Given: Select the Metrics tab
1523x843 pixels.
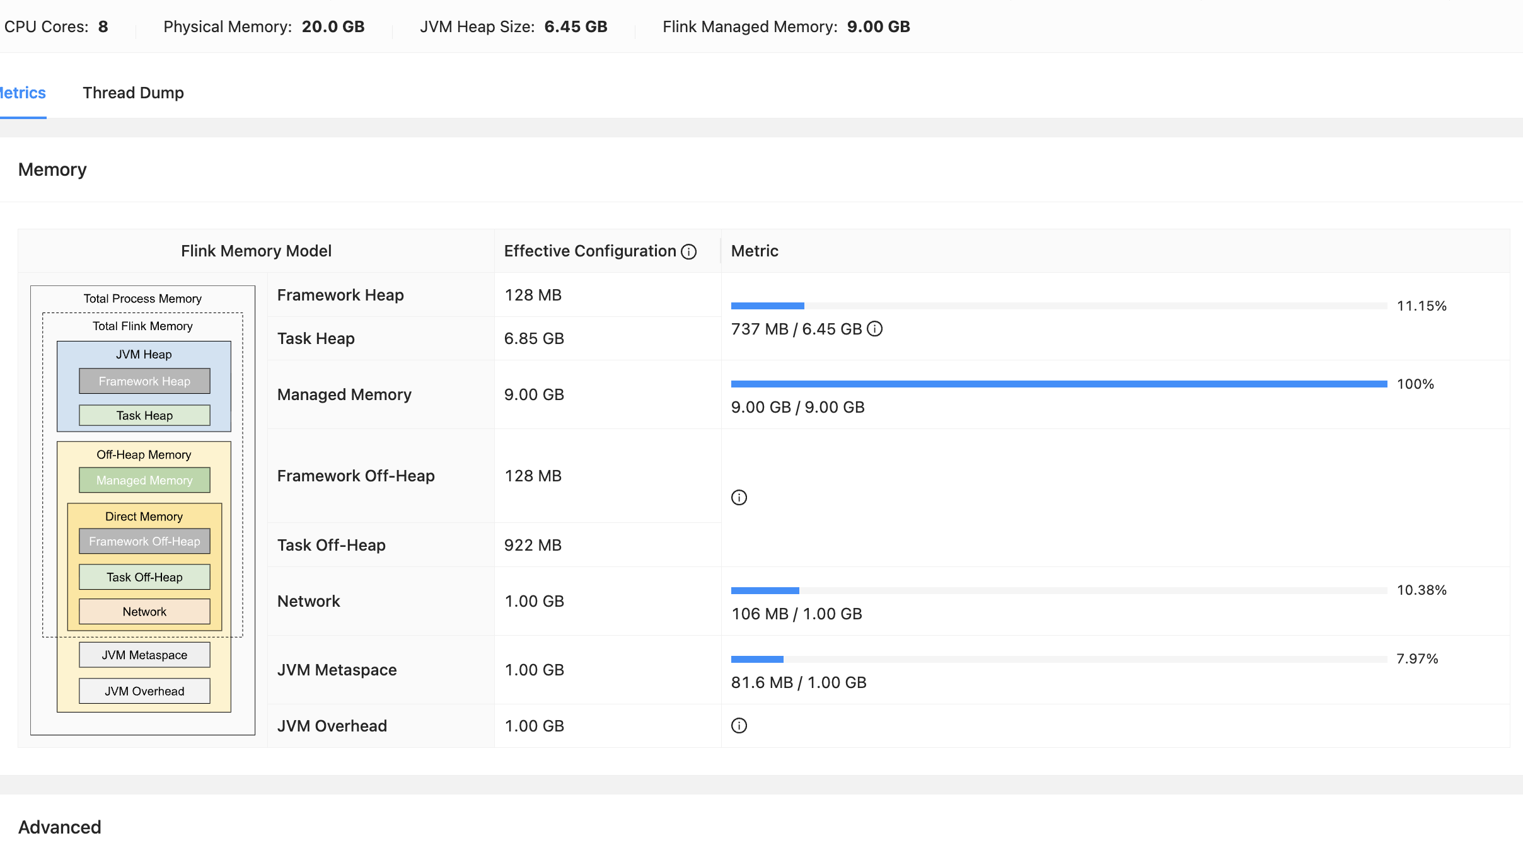Looking at the screenshot, I should tap(23, 93).
